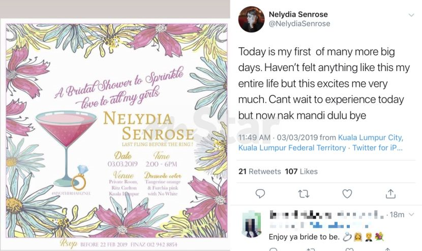Open the bridal shower invitation image
Viewport: 422px width, 251px height.
(x=116, y=132)
